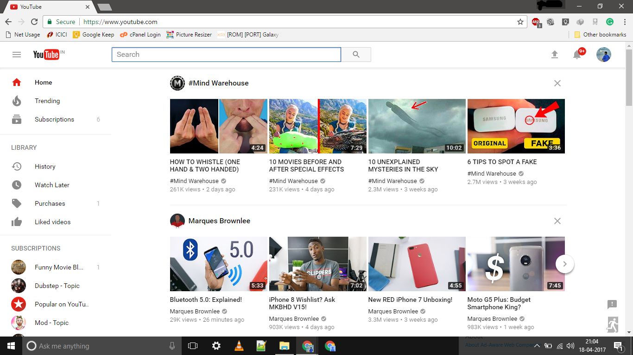633x355 pixels.
Task: Open Liked videos in the library
Action: (x=56, y=222)
